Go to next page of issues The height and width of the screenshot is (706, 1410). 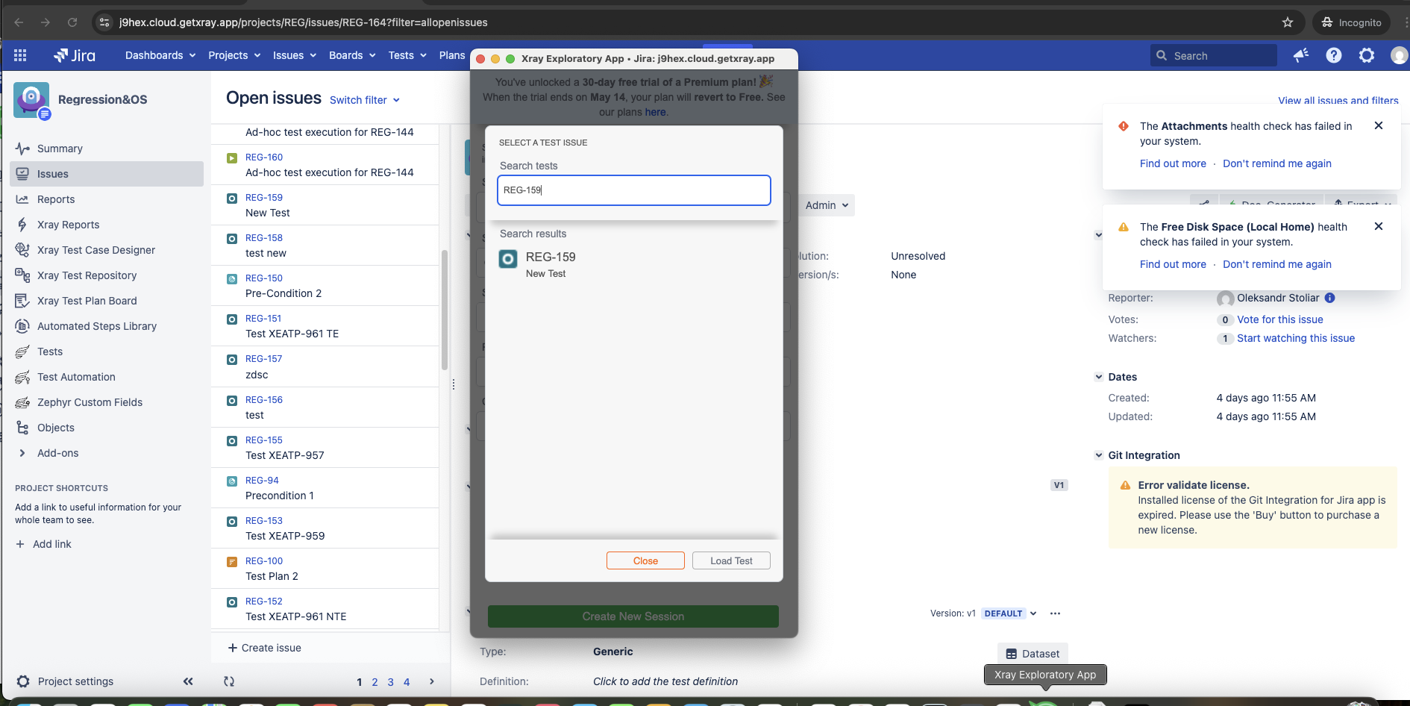tap(431, 681)
